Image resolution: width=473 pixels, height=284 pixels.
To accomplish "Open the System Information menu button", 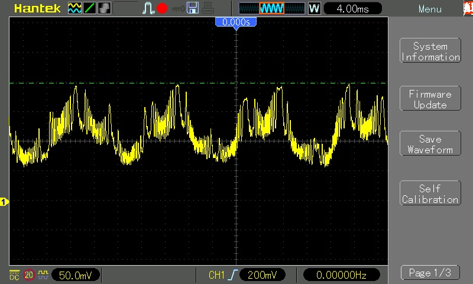I will [430, 50].
